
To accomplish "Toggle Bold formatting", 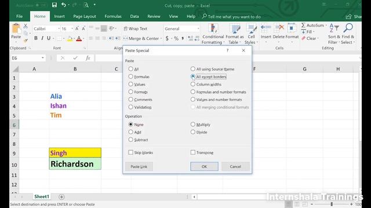I will [36, 38].
